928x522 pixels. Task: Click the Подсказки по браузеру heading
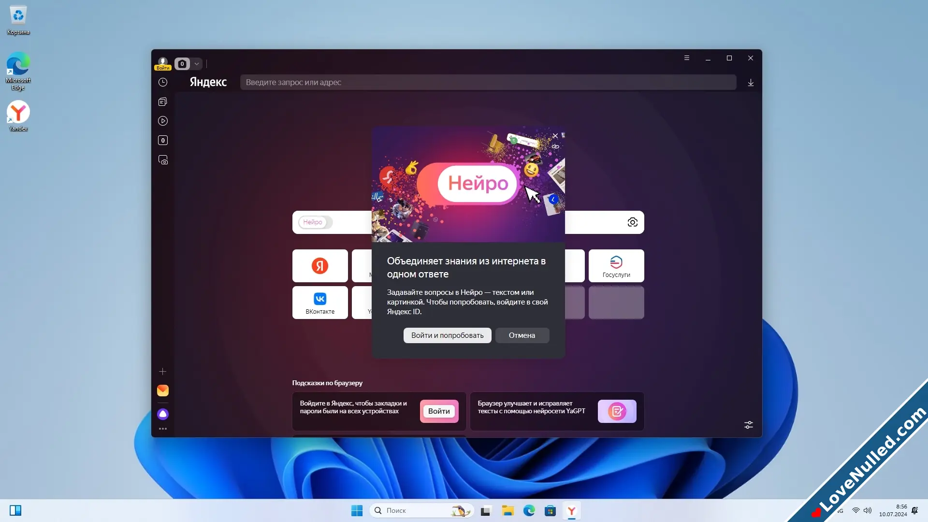point(327,383)
